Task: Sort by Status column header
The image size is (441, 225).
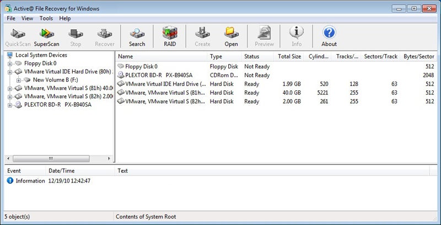Action: (257, 57)
